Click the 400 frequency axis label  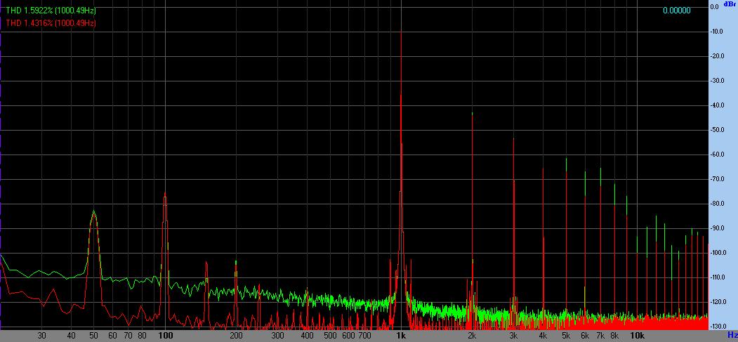[x=307, y=336]
